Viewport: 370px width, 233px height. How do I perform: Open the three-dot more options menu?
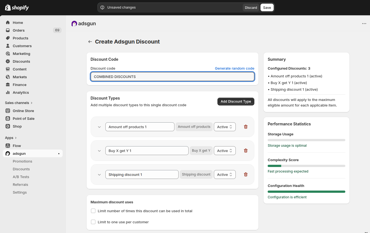(x=364, y=24)
